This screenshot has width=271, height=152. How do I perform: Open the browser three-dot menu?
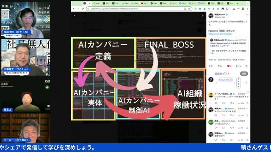(248, 8)
